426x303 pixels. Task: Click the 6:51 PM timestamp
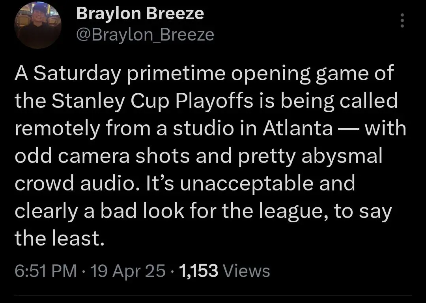[46, 270]
